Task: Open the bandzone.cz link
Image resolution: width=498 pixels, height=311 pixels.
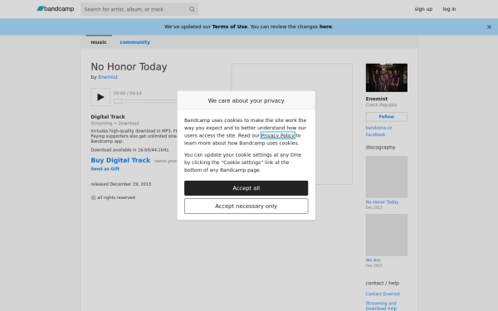Action: [x=378, y=128]
